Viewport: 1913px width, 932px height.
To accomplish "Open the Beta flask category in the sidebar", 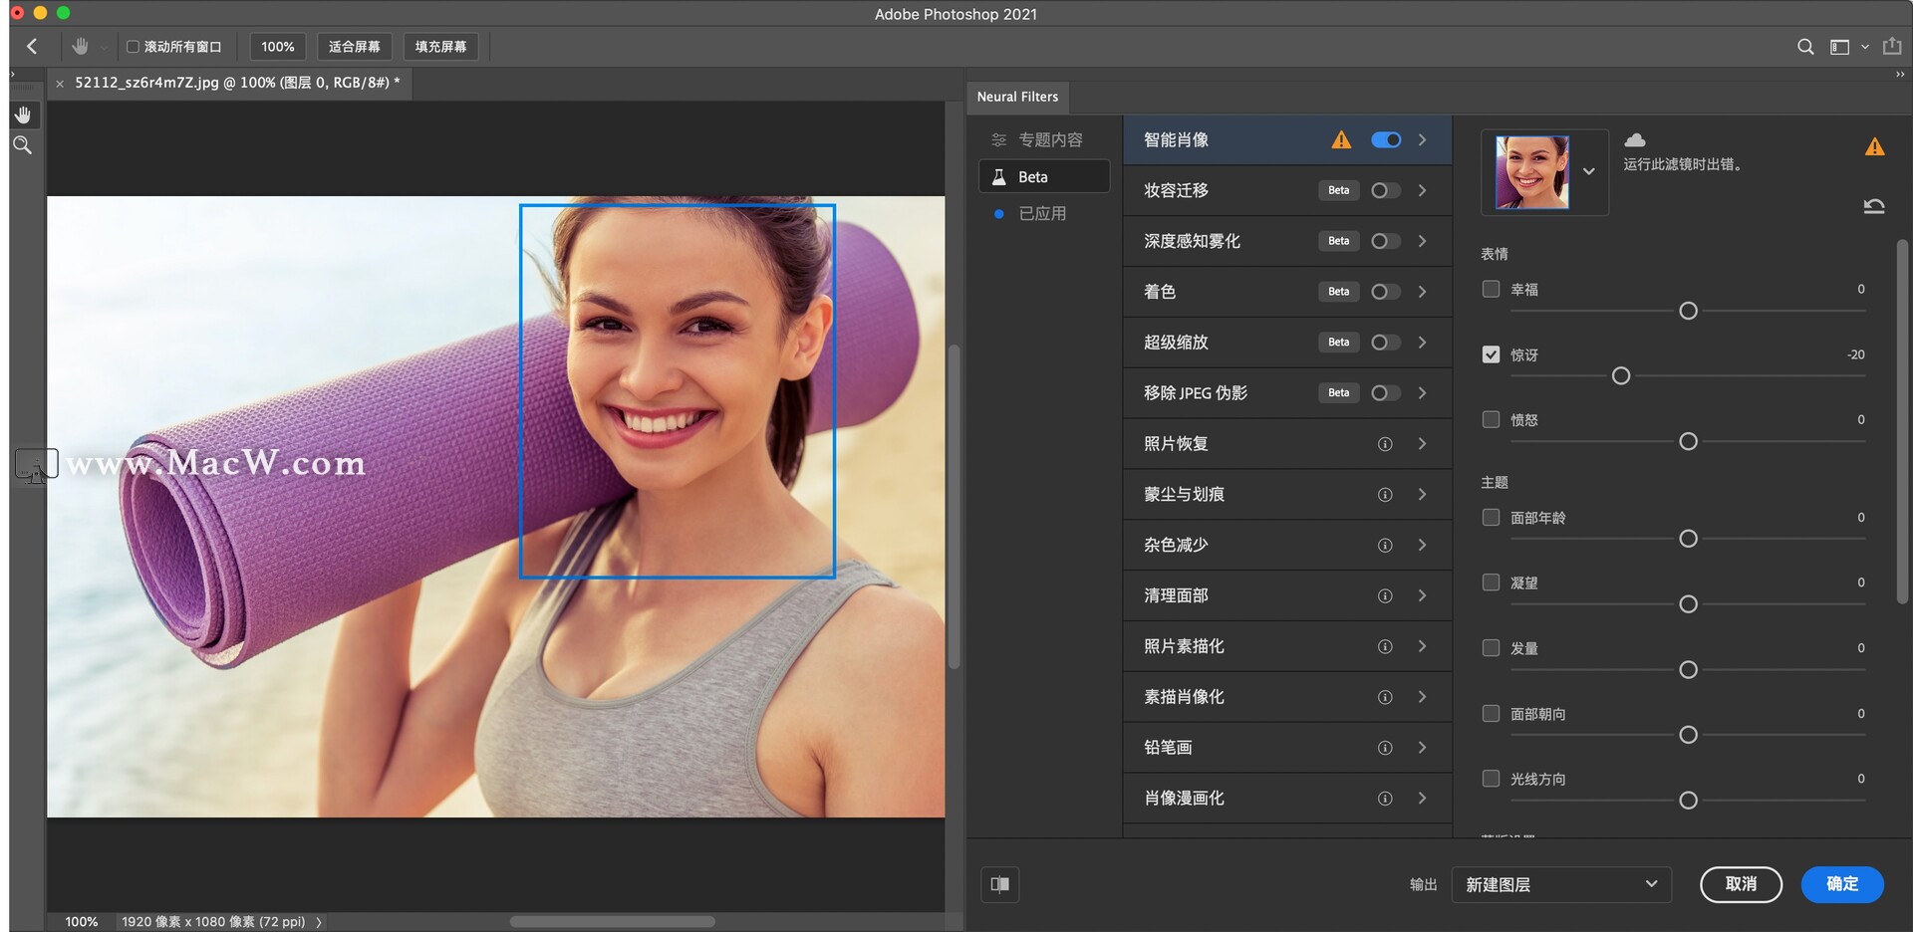I will pyautogui.click(x=1043, y=176).
